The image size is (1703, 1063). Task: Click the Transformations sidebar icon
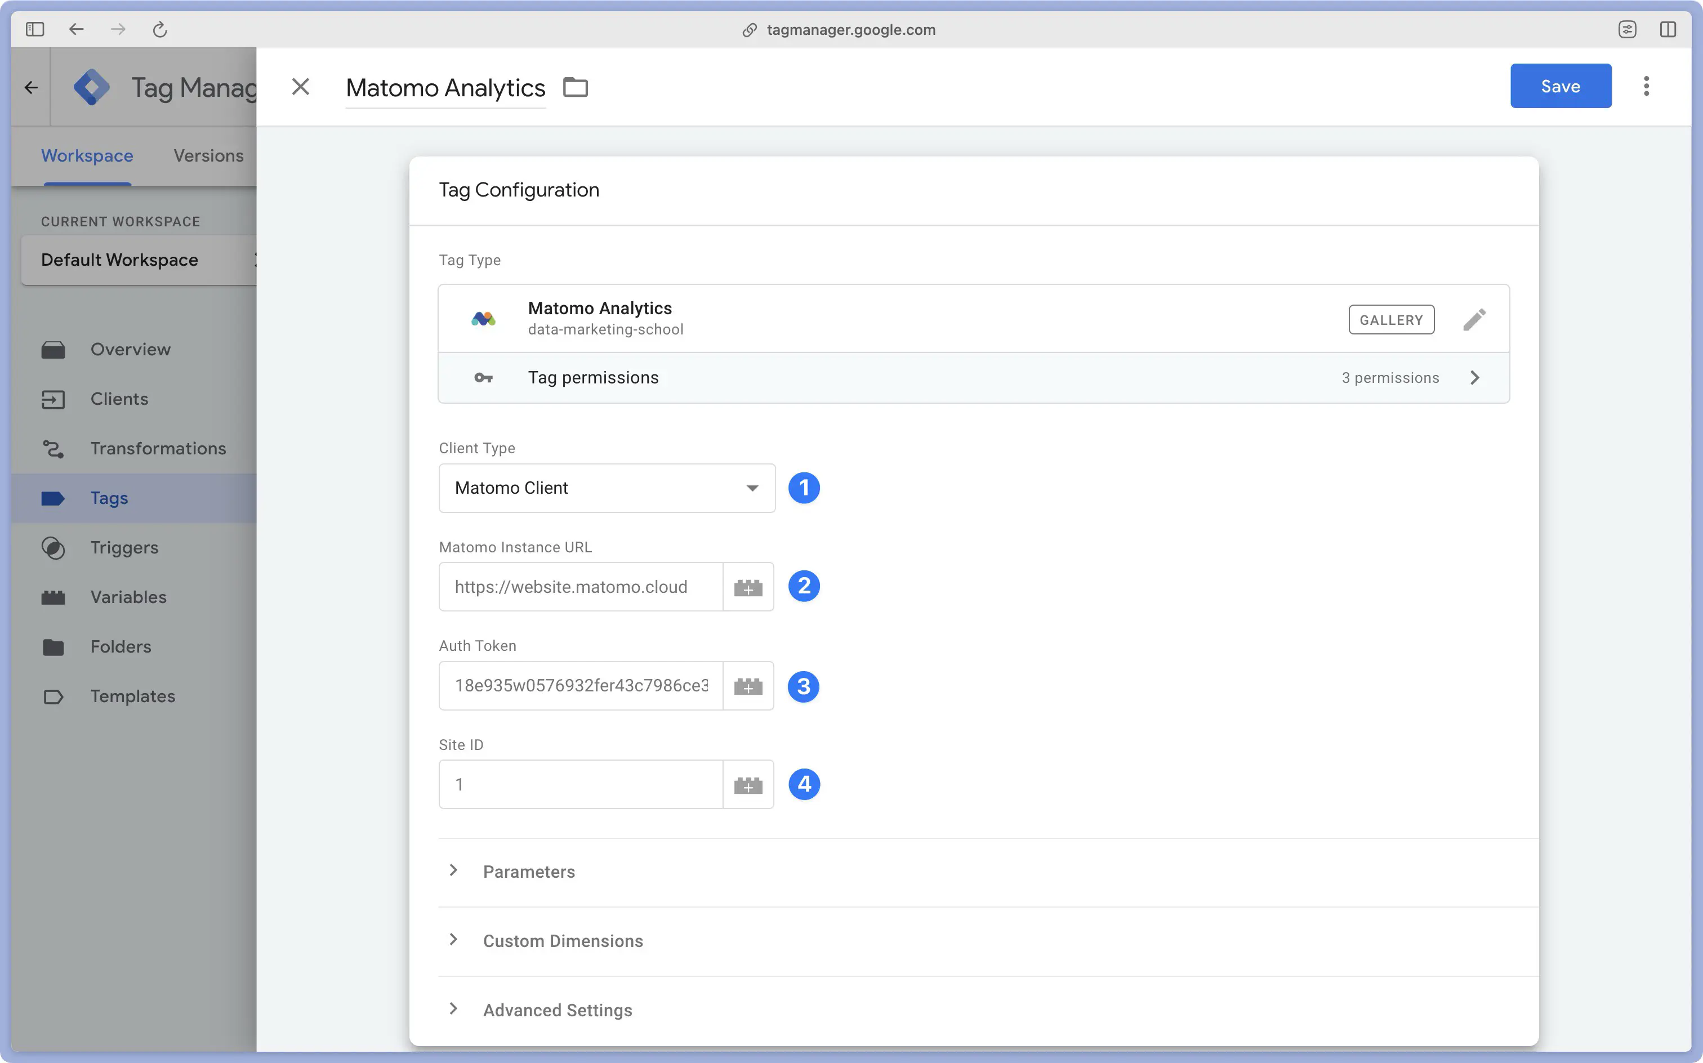(53, 449)
